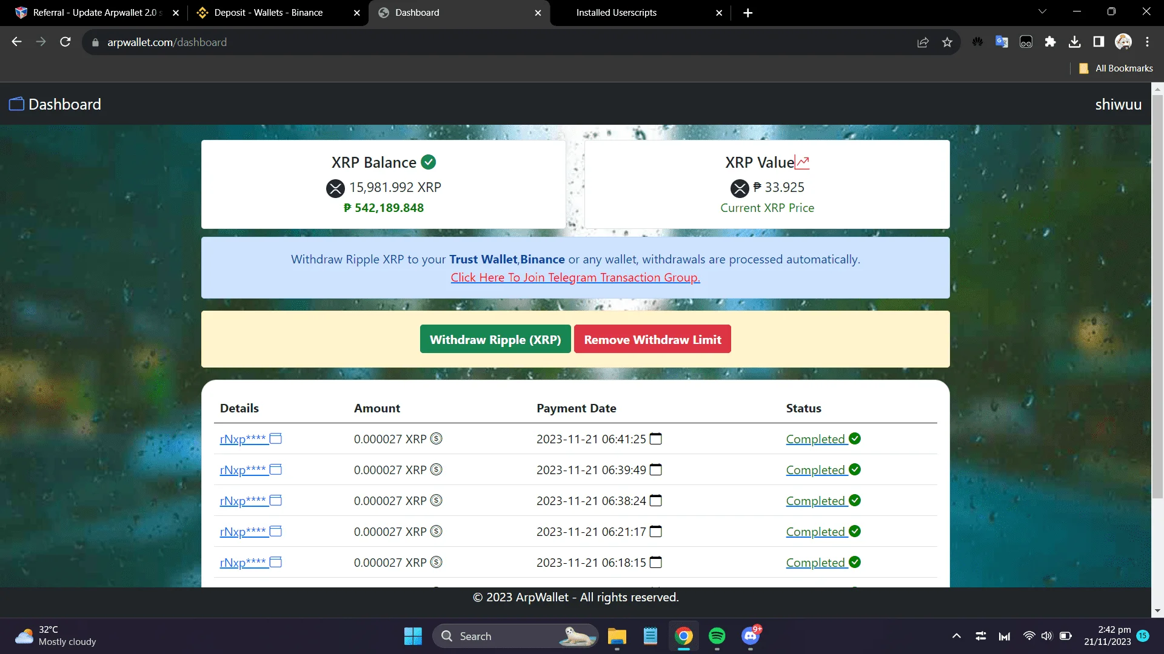The width and height of the screenshot is (1164, 654).
Task: Click Remove Withdraw Limit button
Action: [652, 339]
